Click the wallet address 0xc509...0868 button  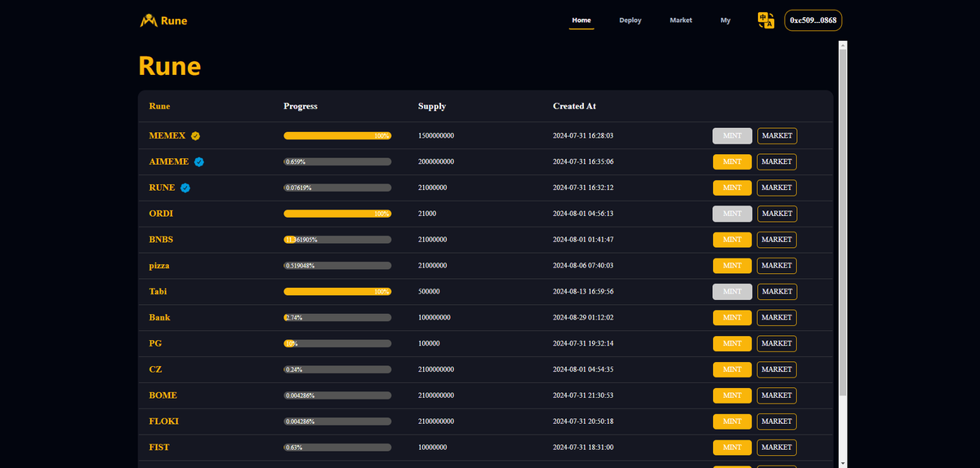coord(813,20)
